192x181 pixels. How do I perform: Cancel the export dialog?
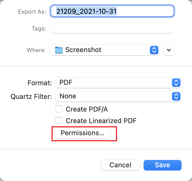point(120,165)
